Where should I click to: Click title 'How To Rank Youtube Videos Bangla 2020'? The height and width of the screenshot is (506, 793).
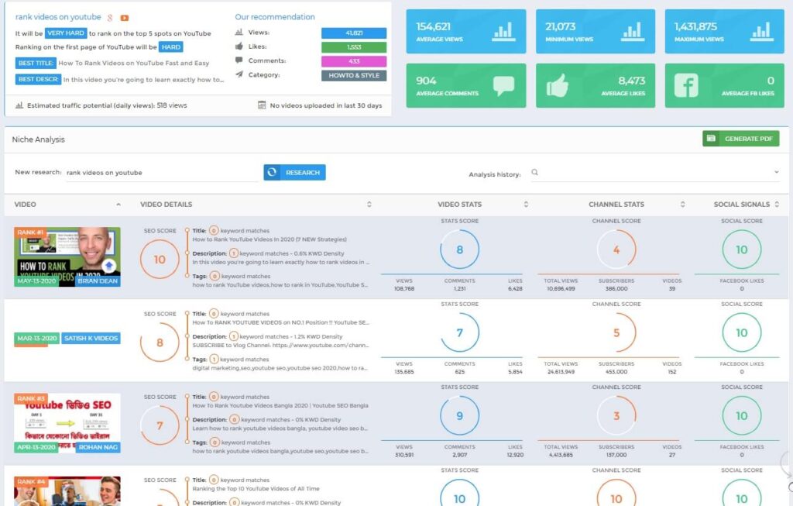point(280,405)
